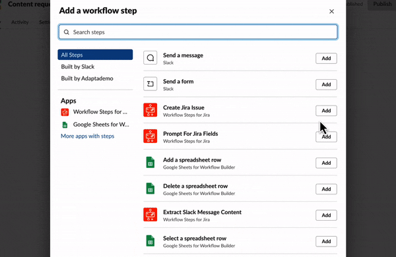Click the Publish button in background

point(382,5)
